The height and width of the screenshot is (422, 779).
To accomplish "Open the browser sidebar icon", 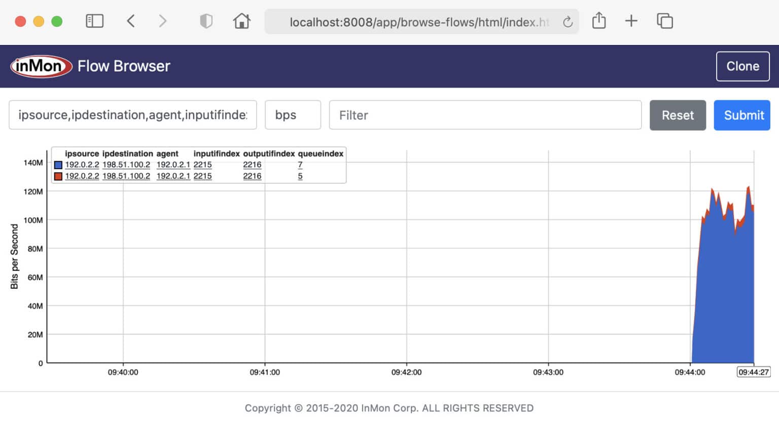I will pyautogui.click(x=94, y=21).
